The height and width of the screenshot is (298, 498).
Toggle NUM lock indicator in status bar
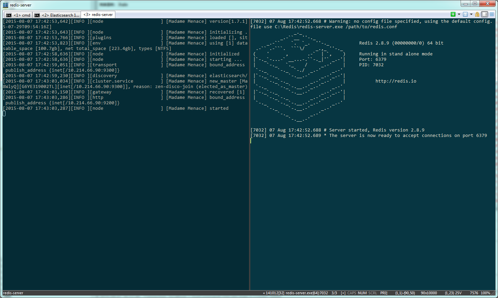pyautogui.click(x=362, y=293)
